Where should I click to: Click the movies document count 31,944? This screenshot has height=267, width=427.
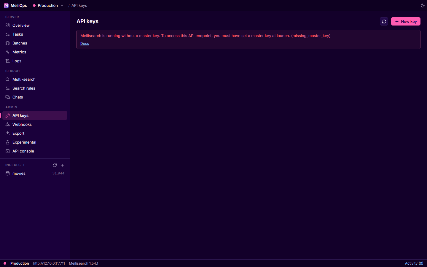point(58,174)
